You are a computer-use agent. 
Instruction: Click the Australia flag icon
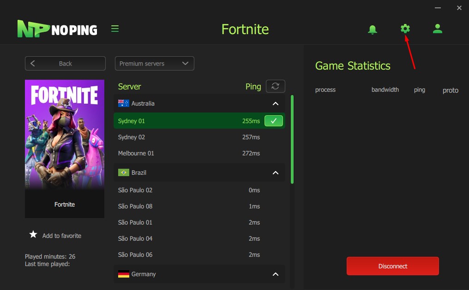(x=124, y=103)
